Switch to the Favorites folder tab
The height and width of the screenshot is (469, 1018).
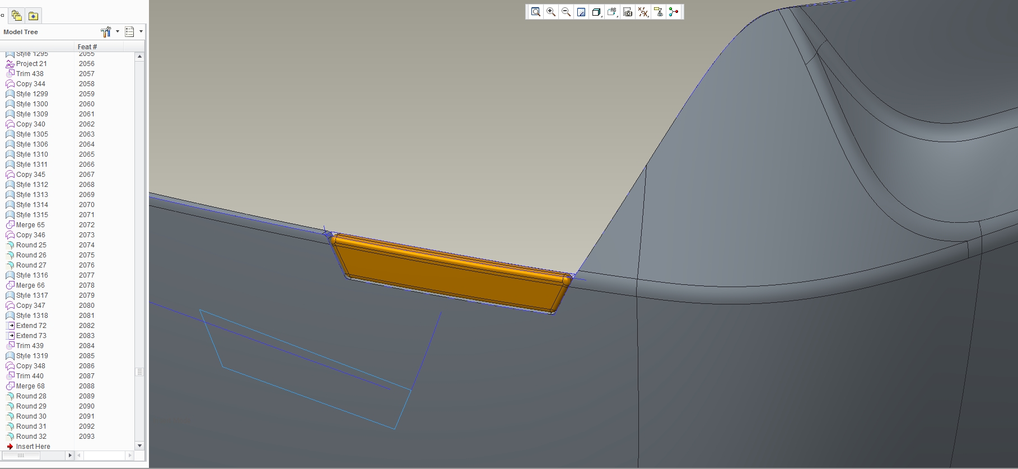[33, 16]
